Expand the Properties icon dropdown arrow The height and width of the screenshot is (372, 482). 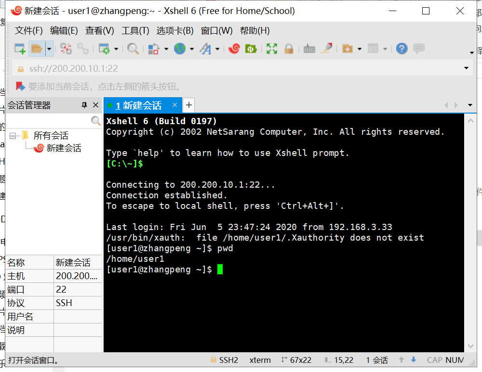(116, 49)
